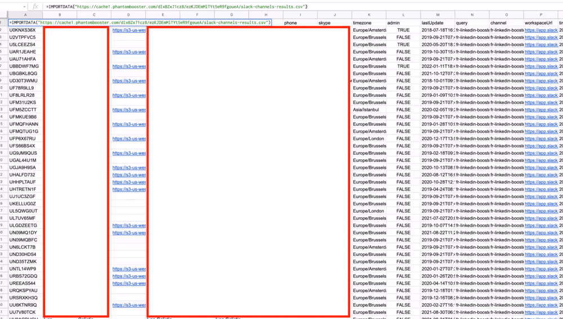Click the 'timezone' header cell

tap(369, 23)
